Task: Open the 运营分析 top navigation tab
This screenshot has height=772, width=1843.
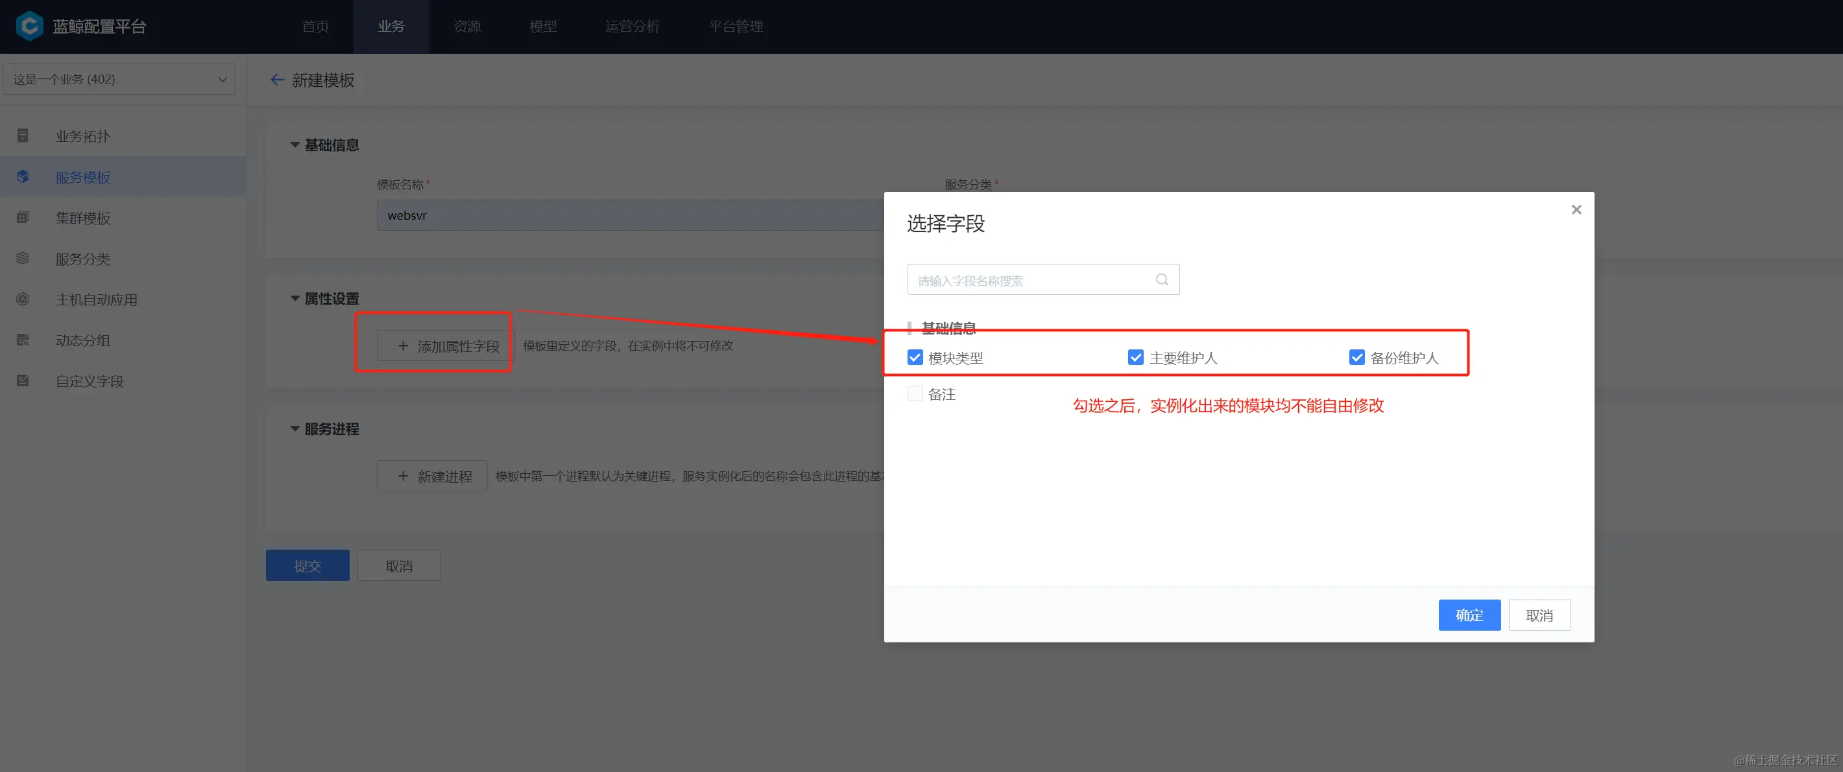Action: tap(632, 27)
